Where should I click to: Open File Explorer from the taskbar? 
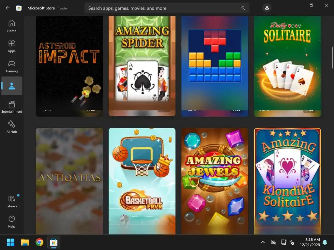pyautogui.click(x=25, y=242)
